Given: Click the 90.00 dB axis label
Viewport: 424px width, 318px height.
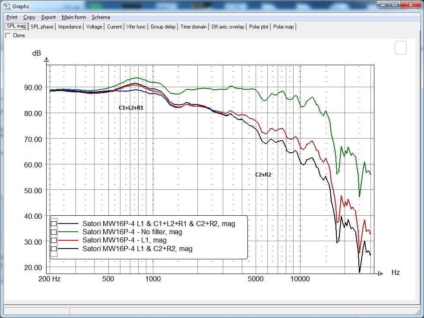Looking at the screenshot, I should point(33,88).
